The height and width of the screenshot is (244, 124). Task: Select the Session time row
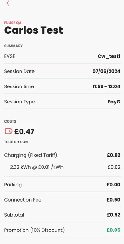point(62,86)
